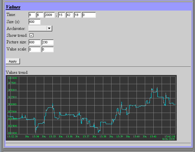Select the day field in Time row
The height and width of the screenshot is (152, 195).
coord(32,15)
